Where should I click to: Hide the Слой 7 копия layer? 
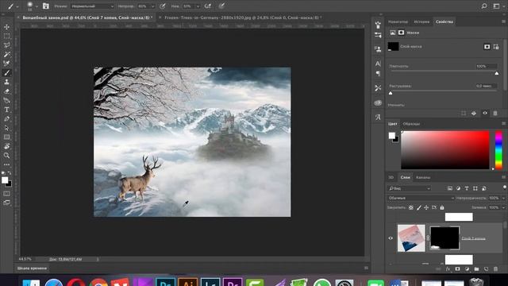pos(391,238)
